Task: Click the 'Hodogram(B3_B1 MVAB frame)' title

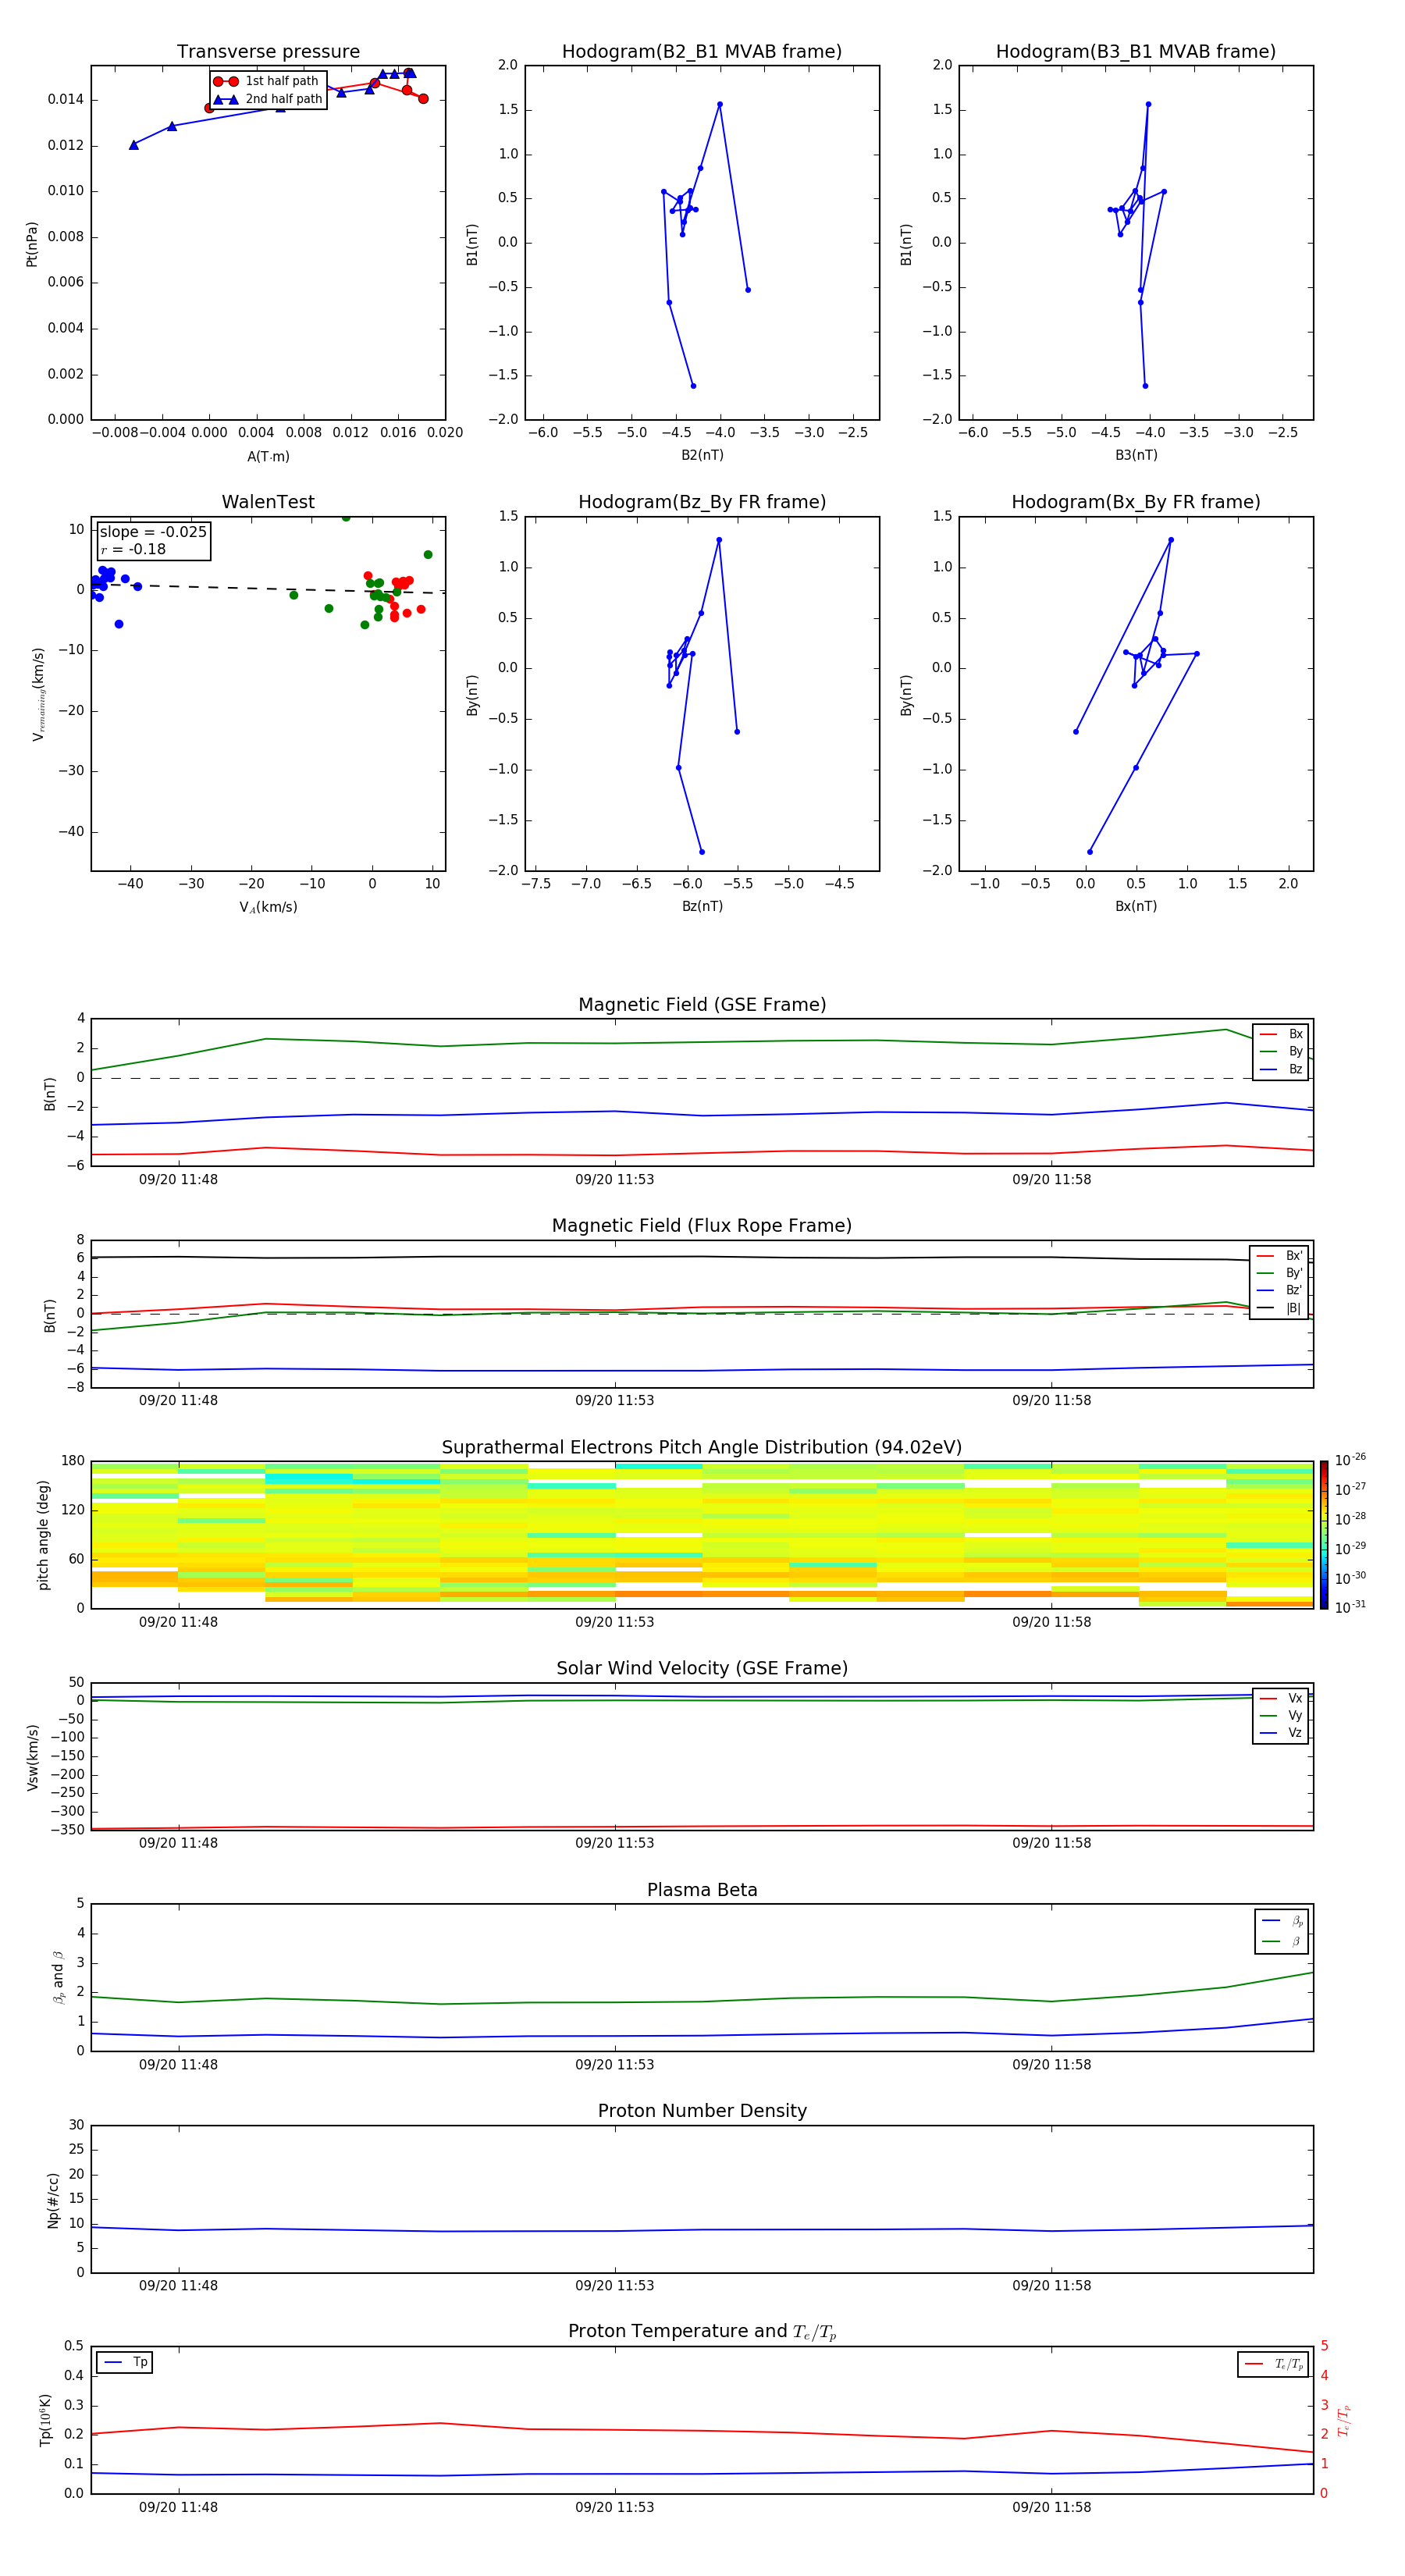Action: pyautogui.click(x=1136, y=52)
